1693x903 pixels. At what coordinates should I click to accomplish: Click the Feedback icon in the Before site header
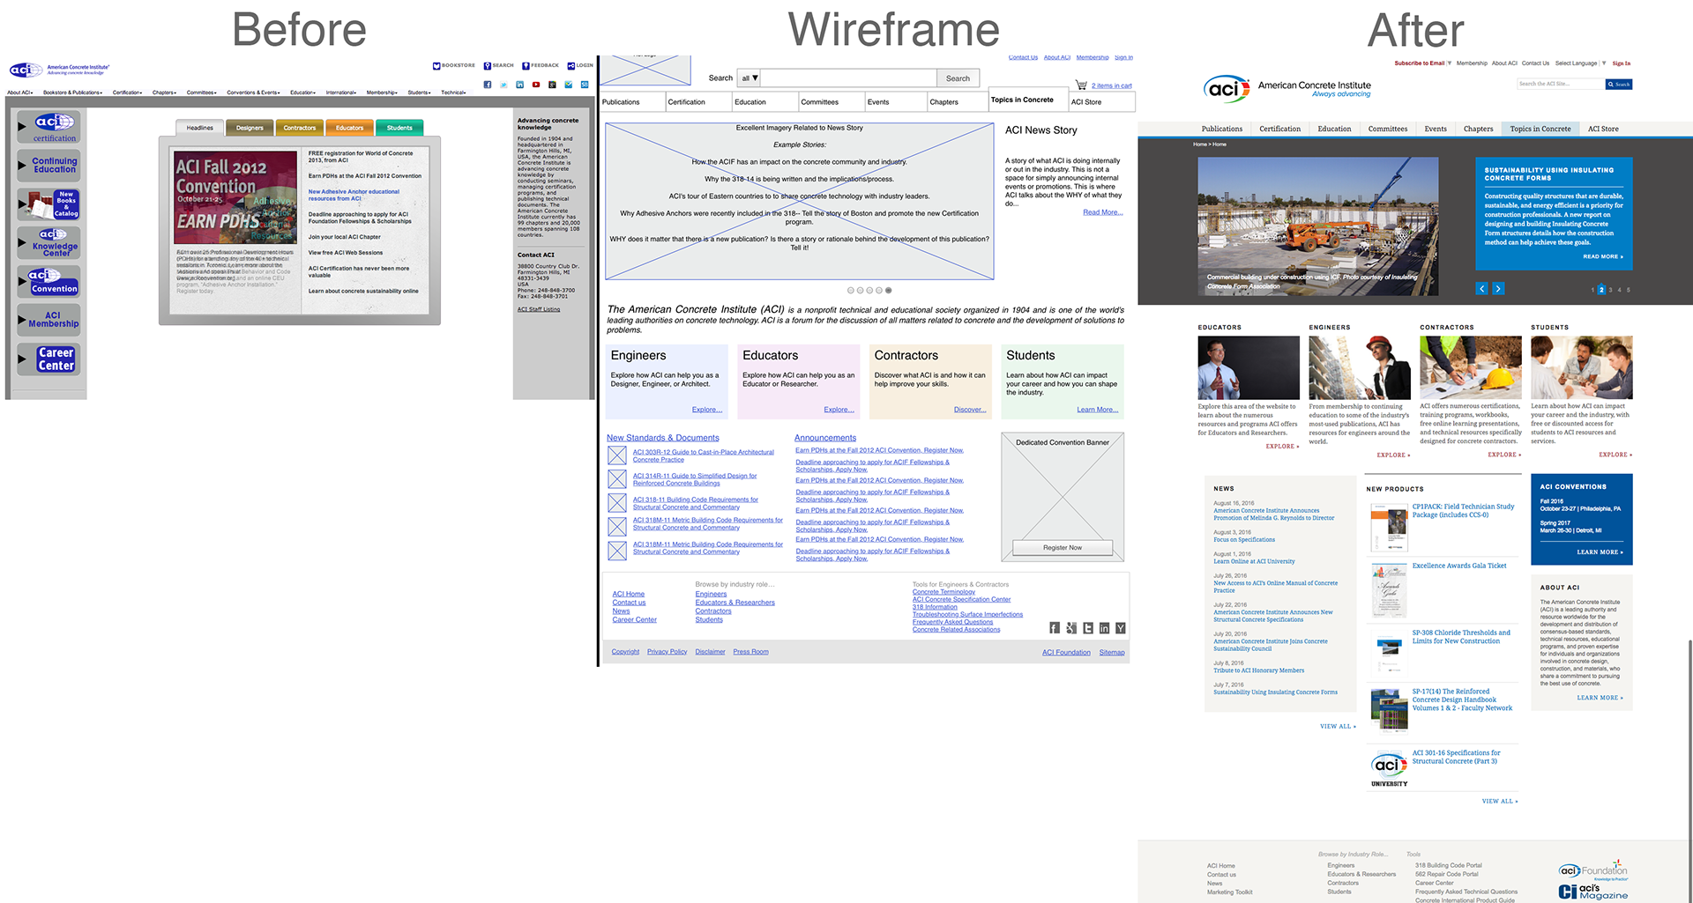[526, 65]
